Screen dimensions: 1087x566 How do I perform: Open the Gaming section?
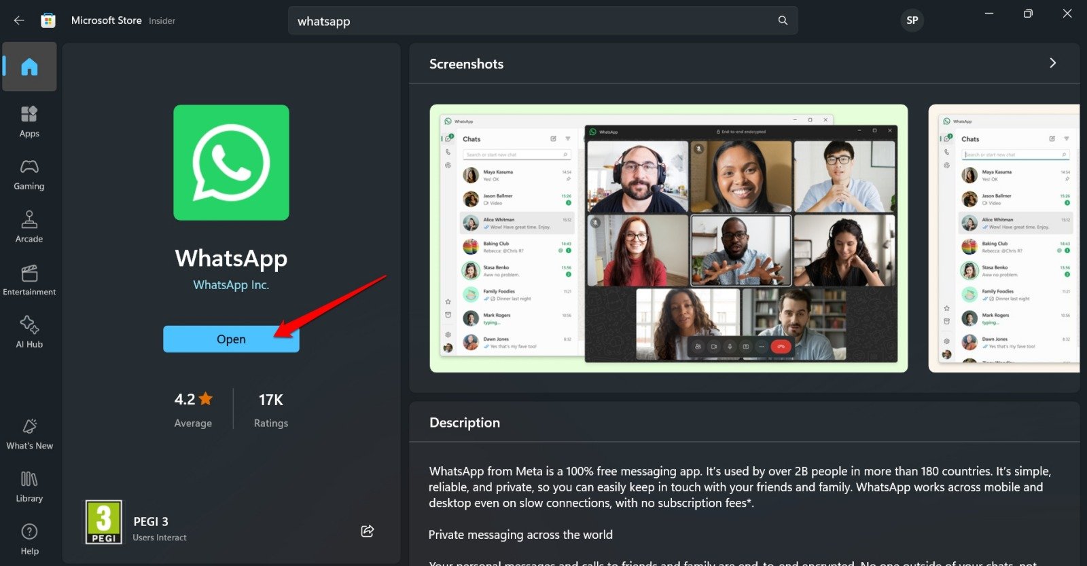click(29, 175)
